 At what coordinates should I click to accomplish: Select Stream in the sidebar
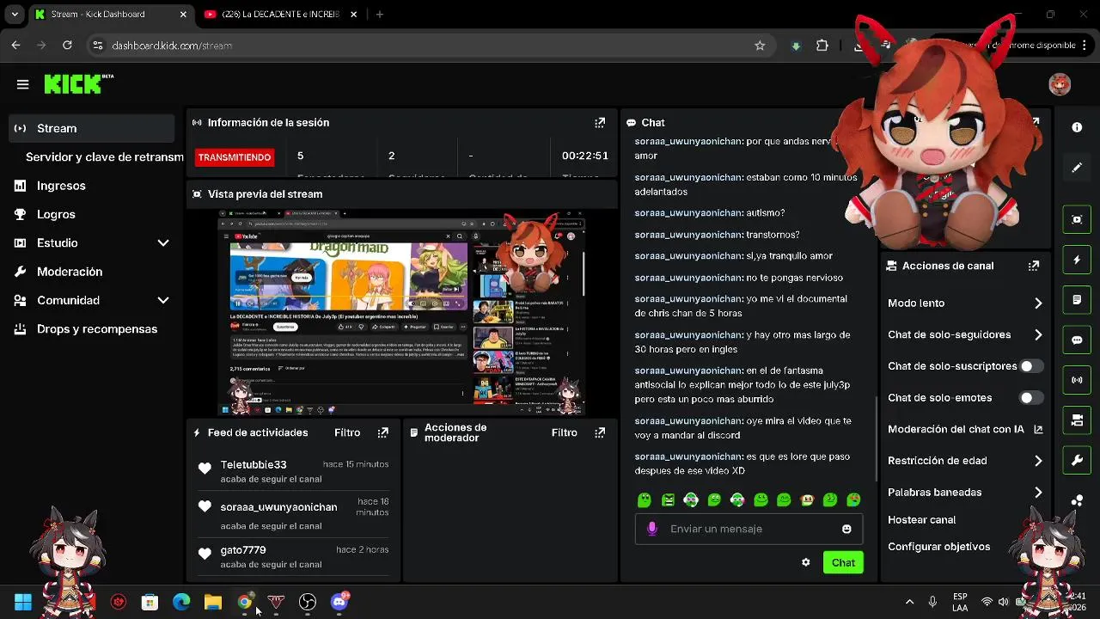tap(93, 128)
